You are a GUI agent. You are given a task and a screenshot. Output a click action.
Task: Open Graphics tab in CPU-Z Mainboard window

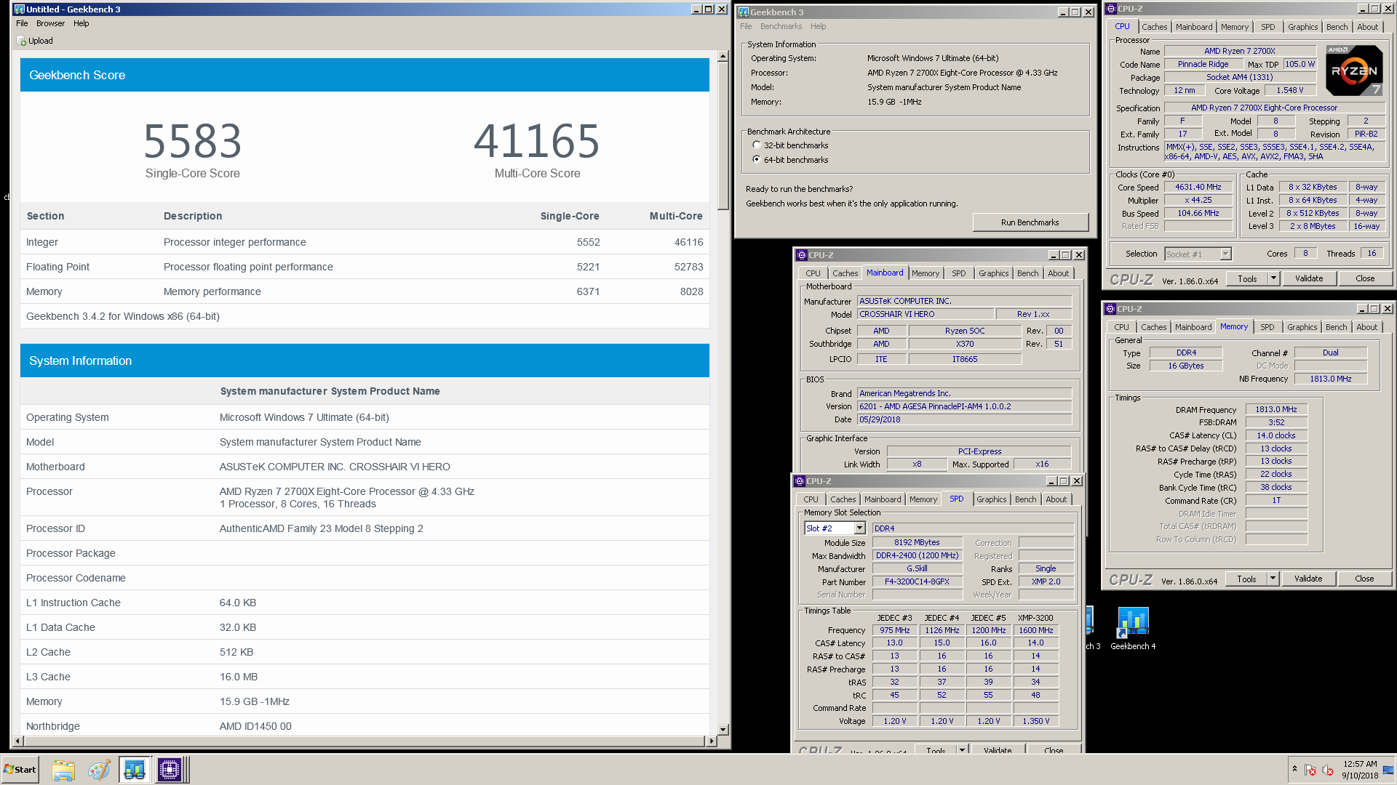[993, 273]
